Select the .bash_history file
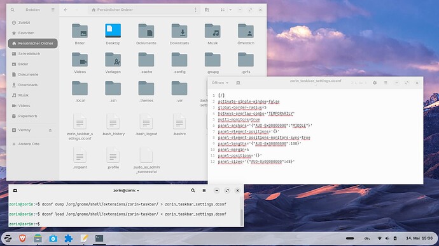This screenshot has width=439, height=246. pyautogui.click(x=113, y=122)
